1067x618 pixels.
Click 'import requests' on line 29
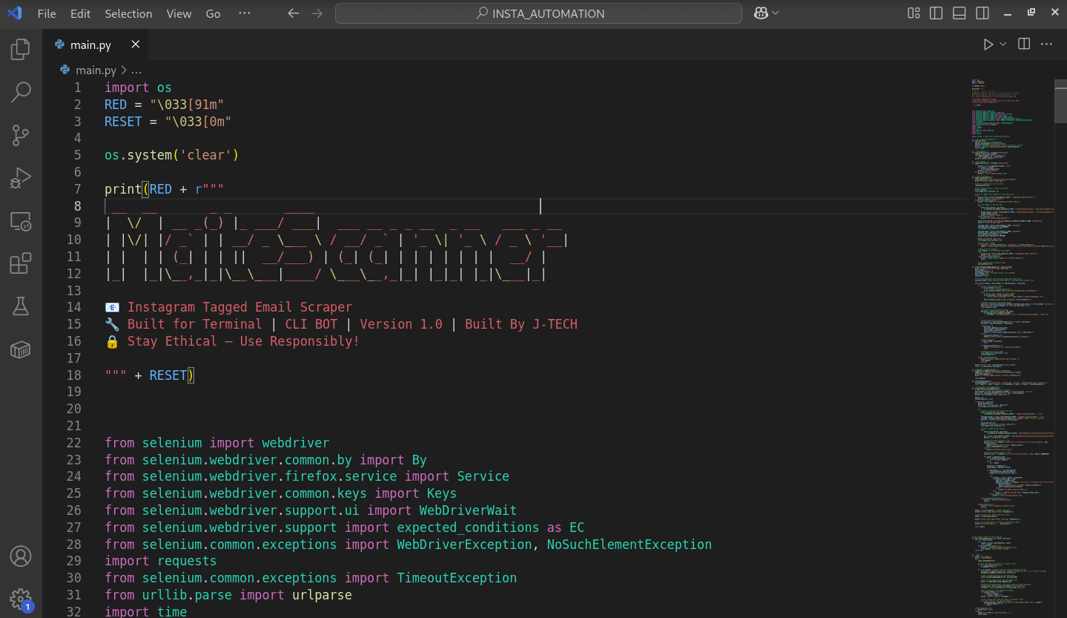(161, 561)
